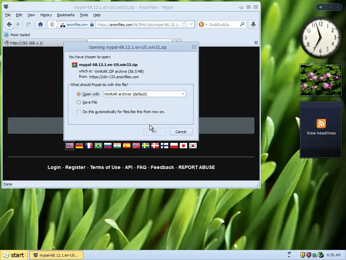The width and height of the screenshot is (346, 260).
Task: Open the DuckDuckGo search engine dropdown
Action: tap(206, 24)
